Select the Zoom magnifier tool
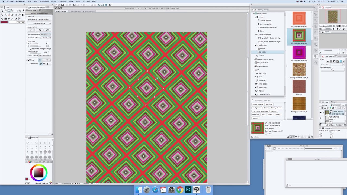 (x=2, y=11)
